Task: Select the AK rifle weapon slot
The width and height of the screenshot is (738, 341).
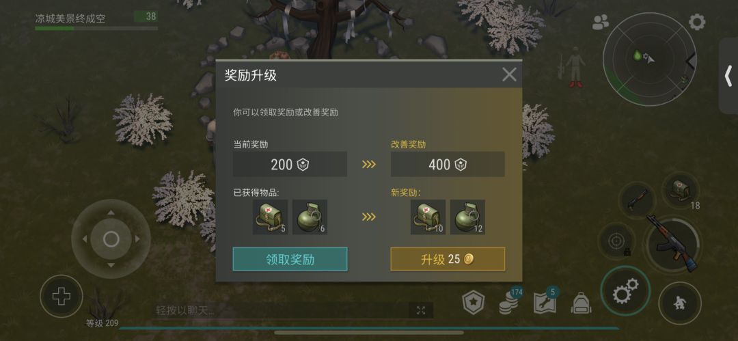Action: (x=672, y=242)
